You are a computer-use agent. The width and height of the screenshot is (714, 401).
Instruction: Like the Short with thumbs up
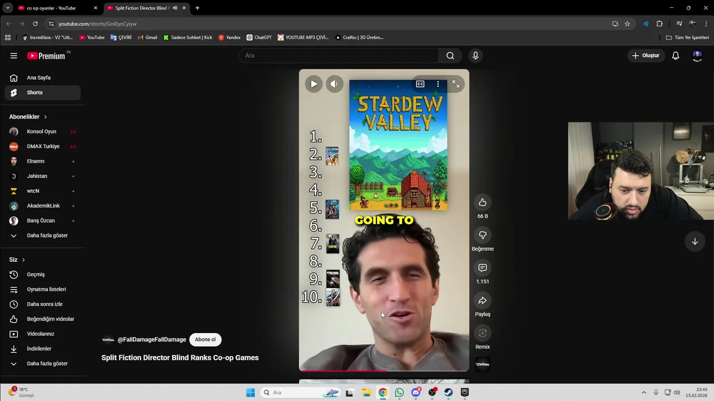click(x=483, y=202)
